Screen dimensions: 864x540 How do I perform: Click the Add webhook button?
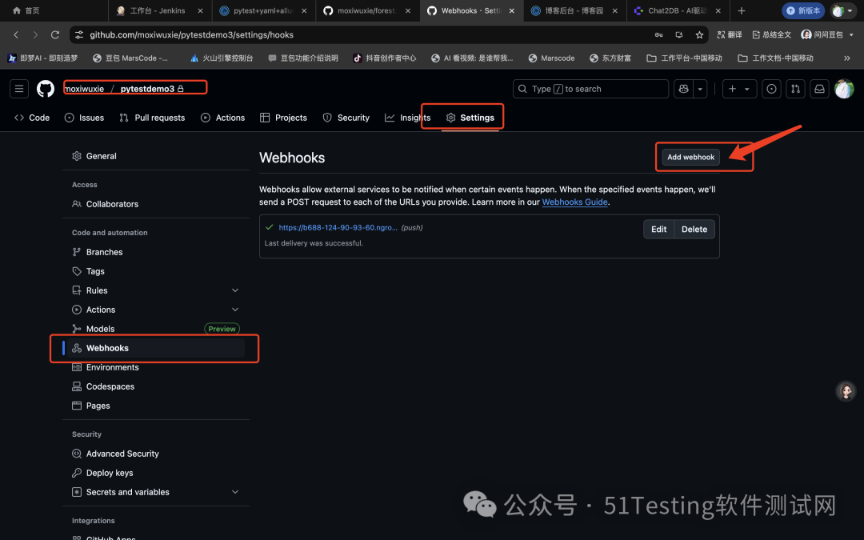point(690,157)
